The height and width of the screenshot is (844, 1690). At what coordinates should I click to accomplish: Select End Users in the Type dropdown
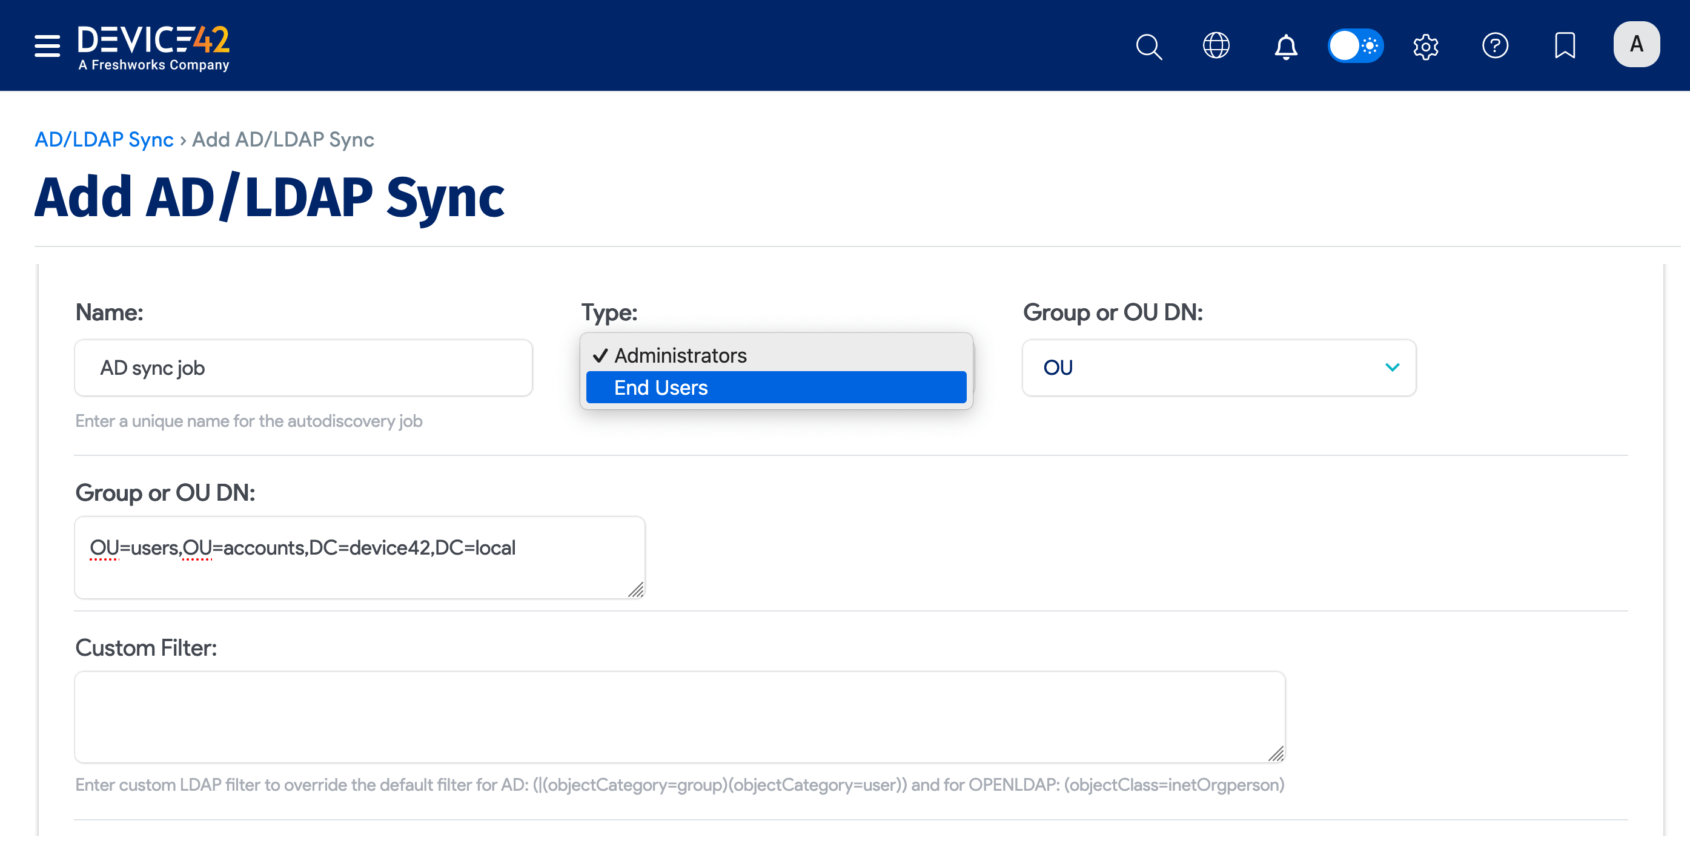coord(661,387)
